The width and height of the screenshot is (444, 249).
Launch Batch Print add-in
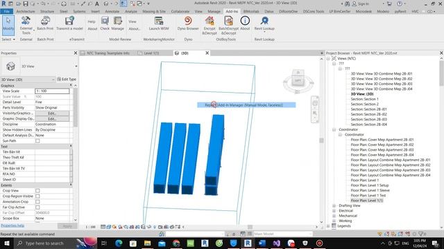pyautogui.click(x=45, y=24)
